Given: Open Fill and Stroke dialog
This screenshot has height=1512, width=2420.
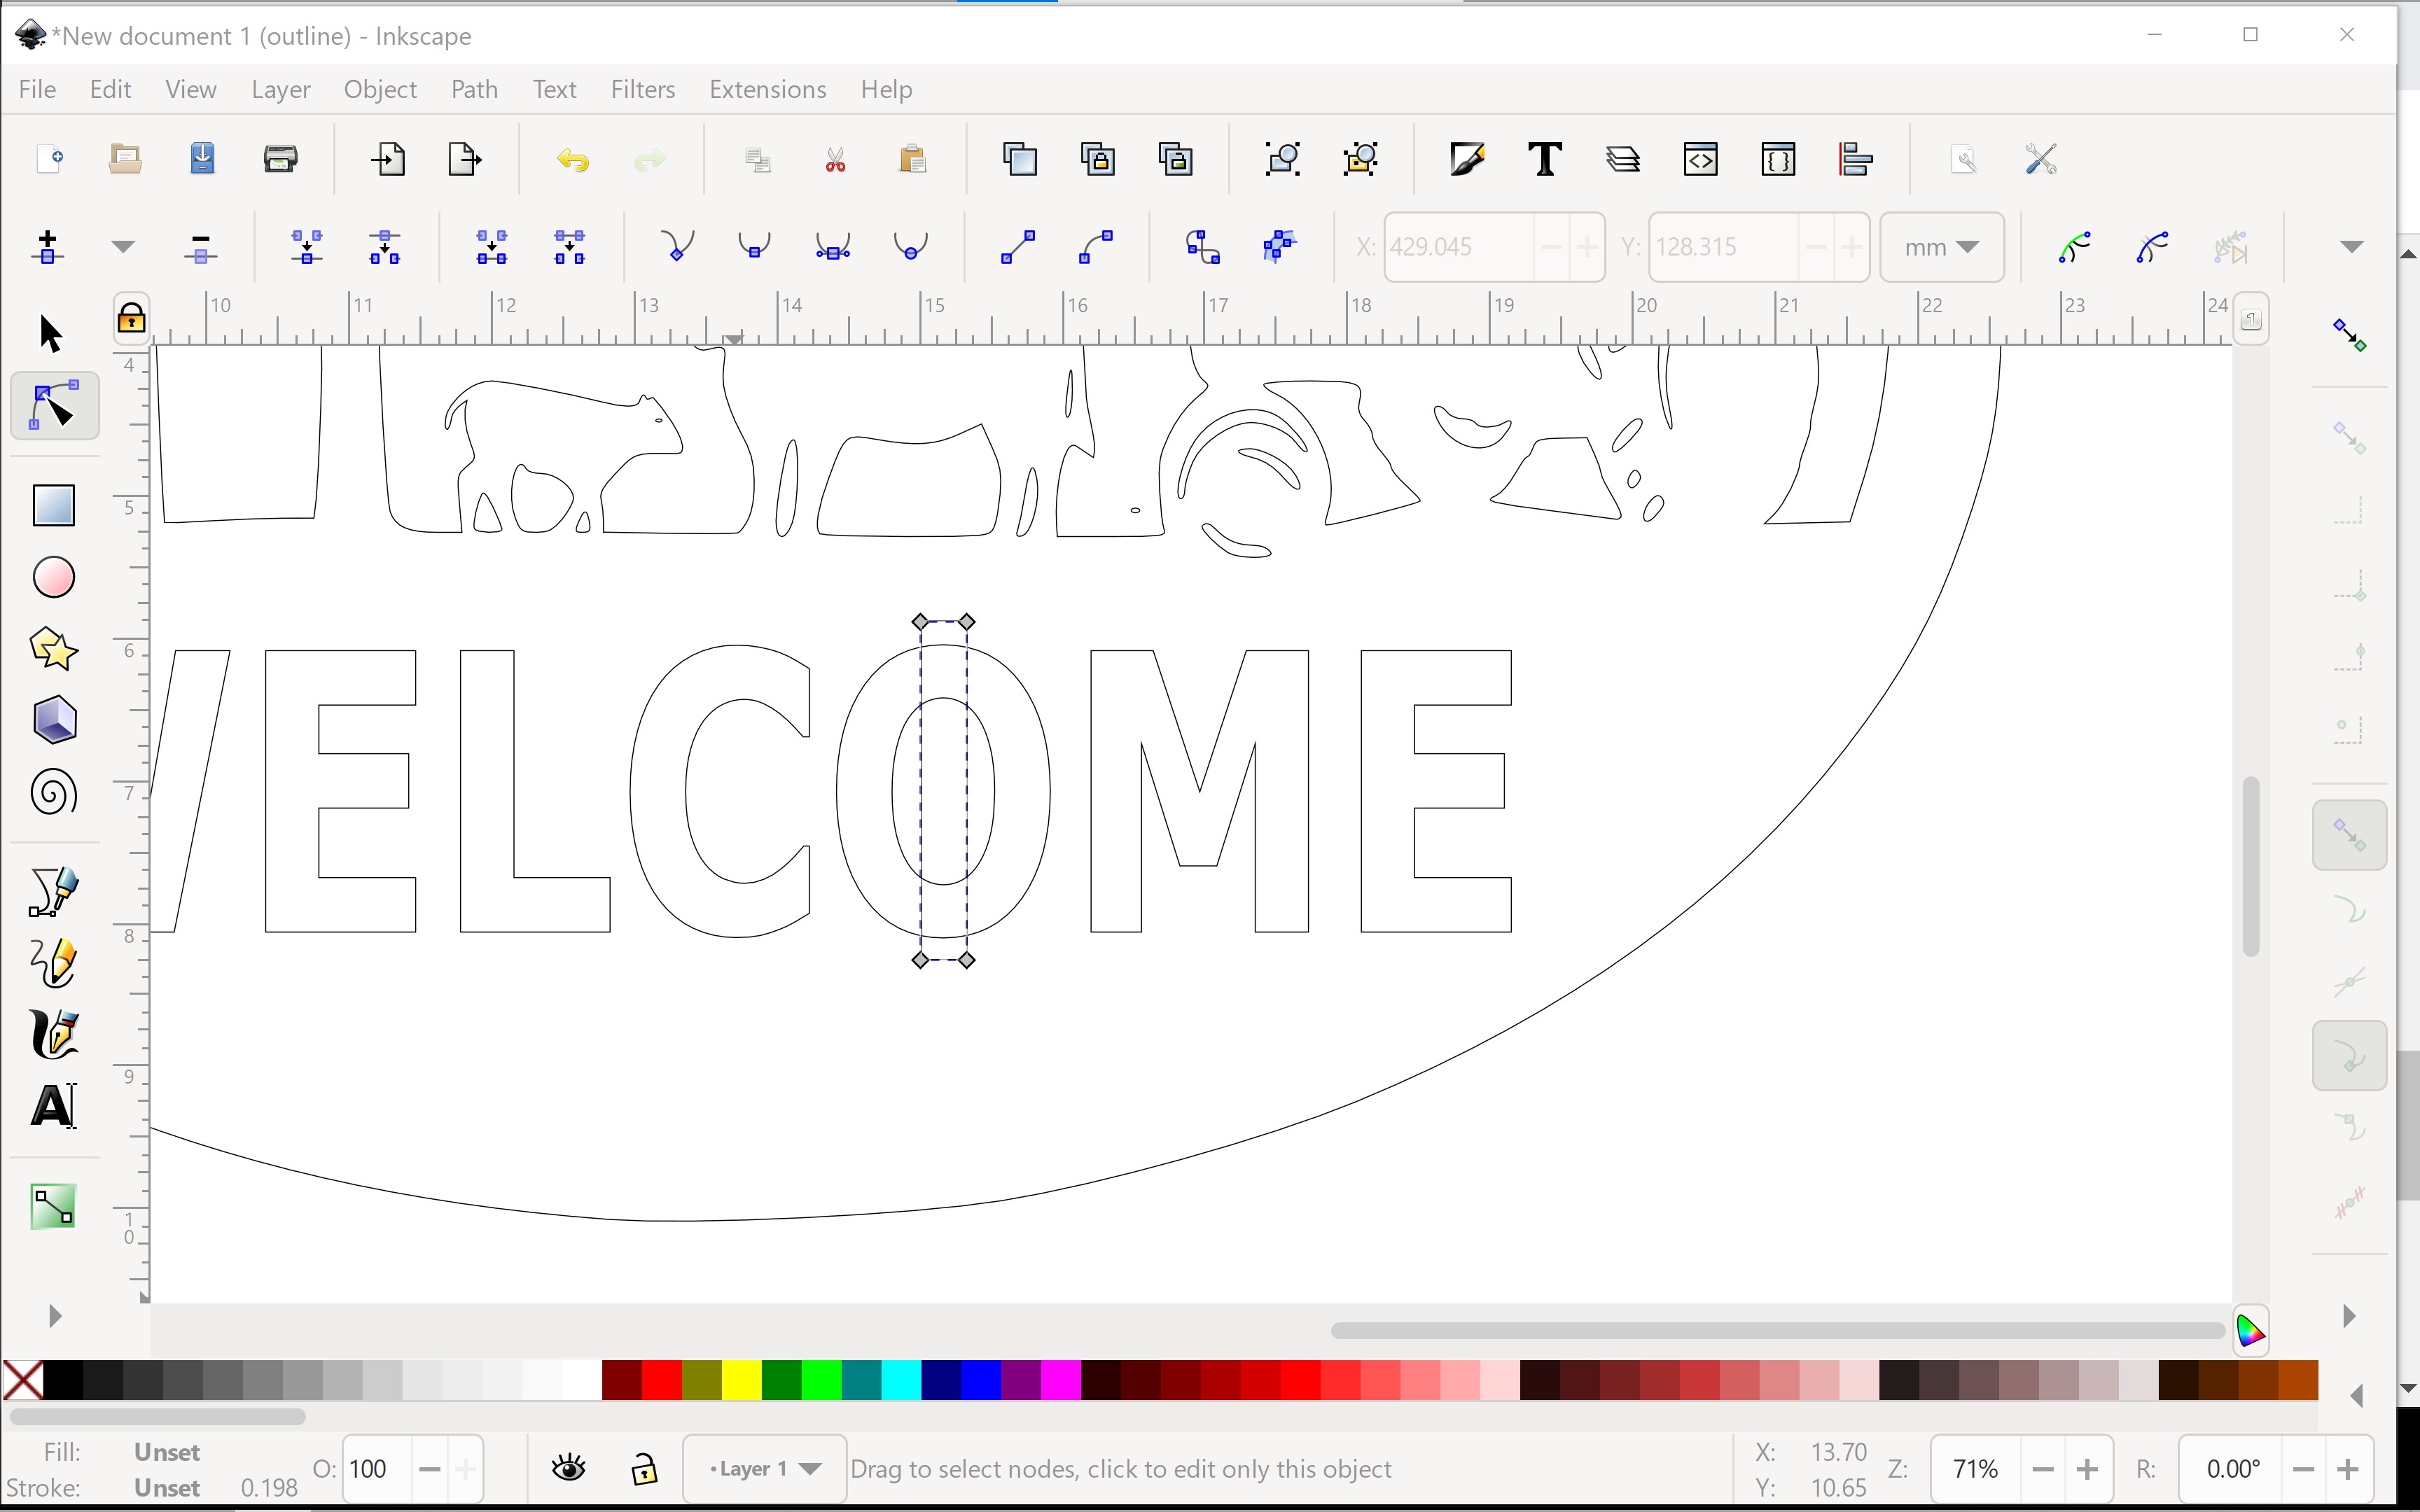Looking at the screenshot, I should tap(1467, 159).
